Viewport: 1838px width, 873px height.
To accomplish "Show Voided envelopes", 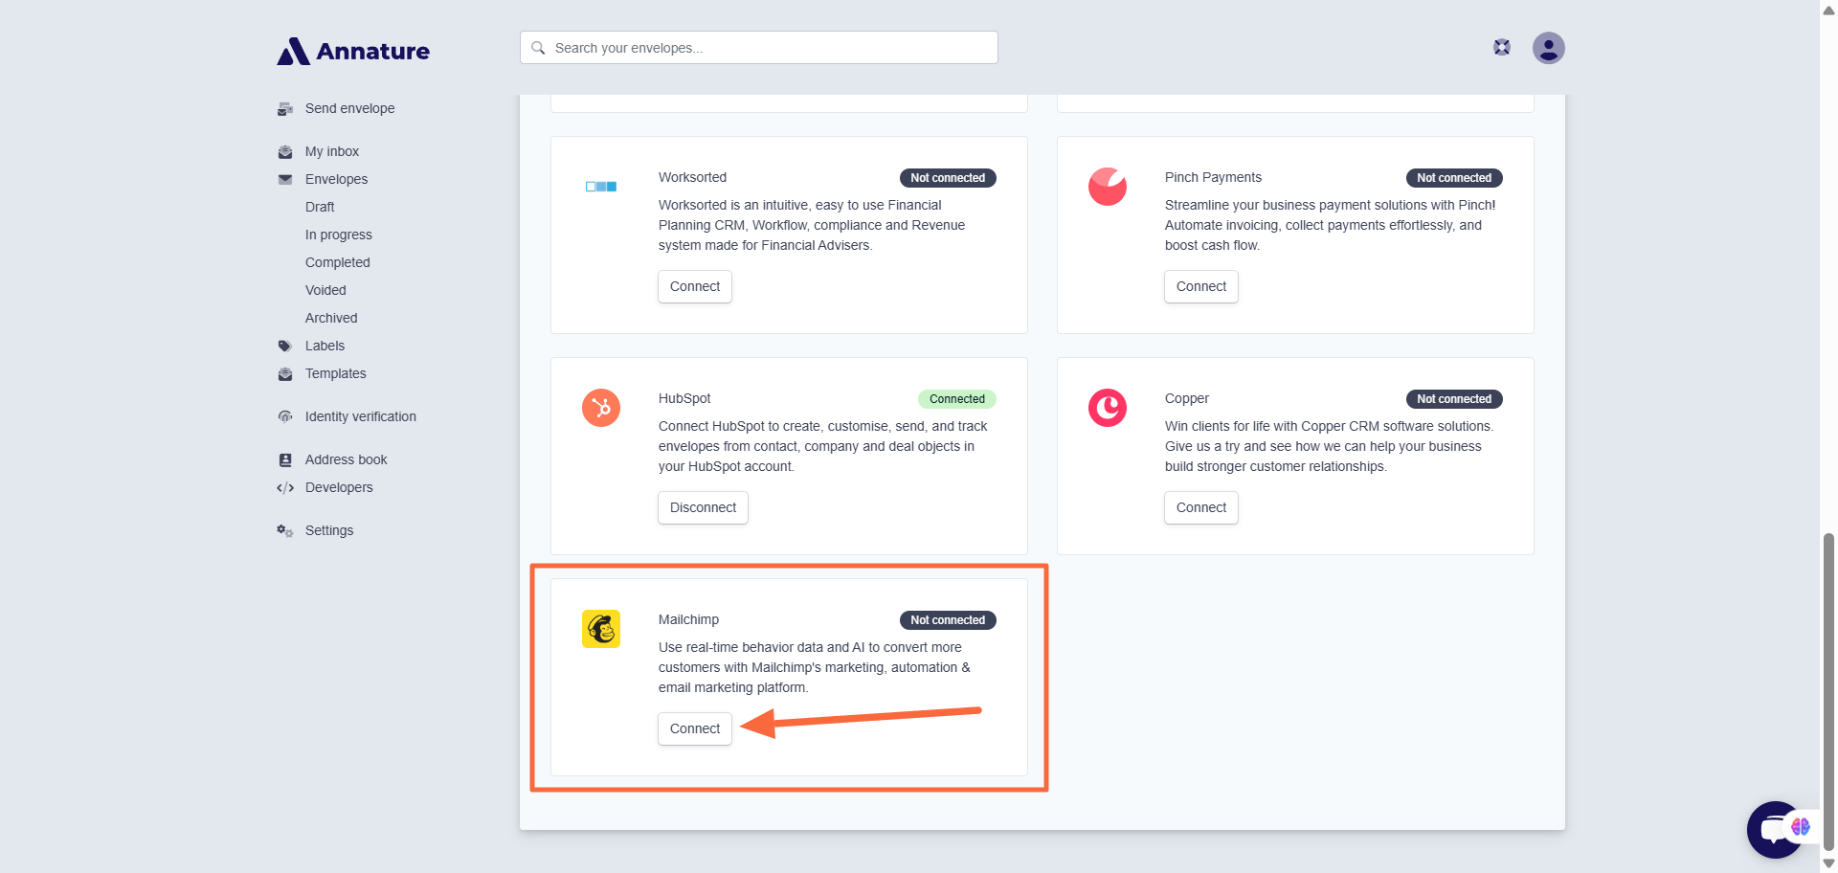I will (325, 290).
